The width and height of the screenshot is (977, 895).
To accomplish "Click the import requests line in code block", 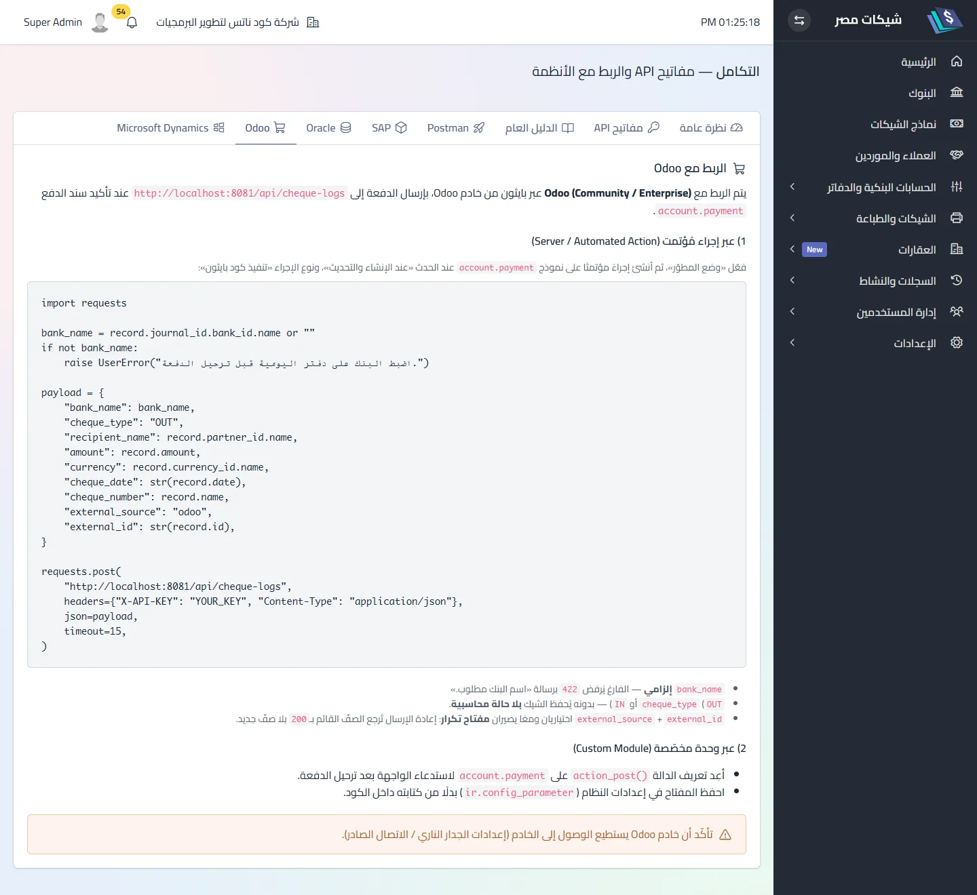I will pos(84,303).
